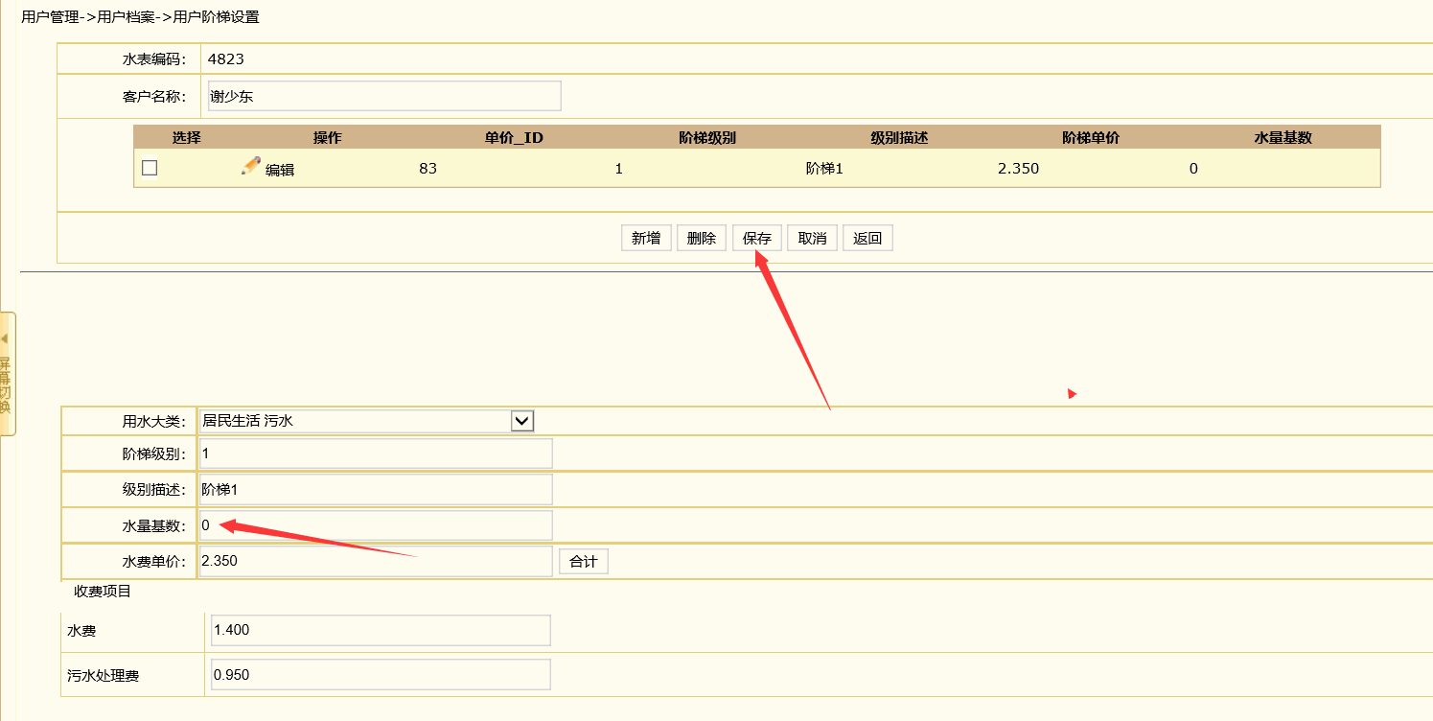Open the 编辑 link in the table row
The height and width of the screenshot is (721, 1433).
(x=280, y=170)
